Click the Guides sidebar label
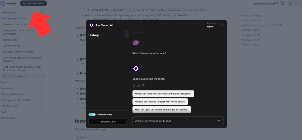This screenshot has width=302, height=140. (x=5, y=82)
